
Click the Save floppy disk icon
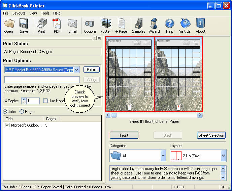(x=24, y=23)
